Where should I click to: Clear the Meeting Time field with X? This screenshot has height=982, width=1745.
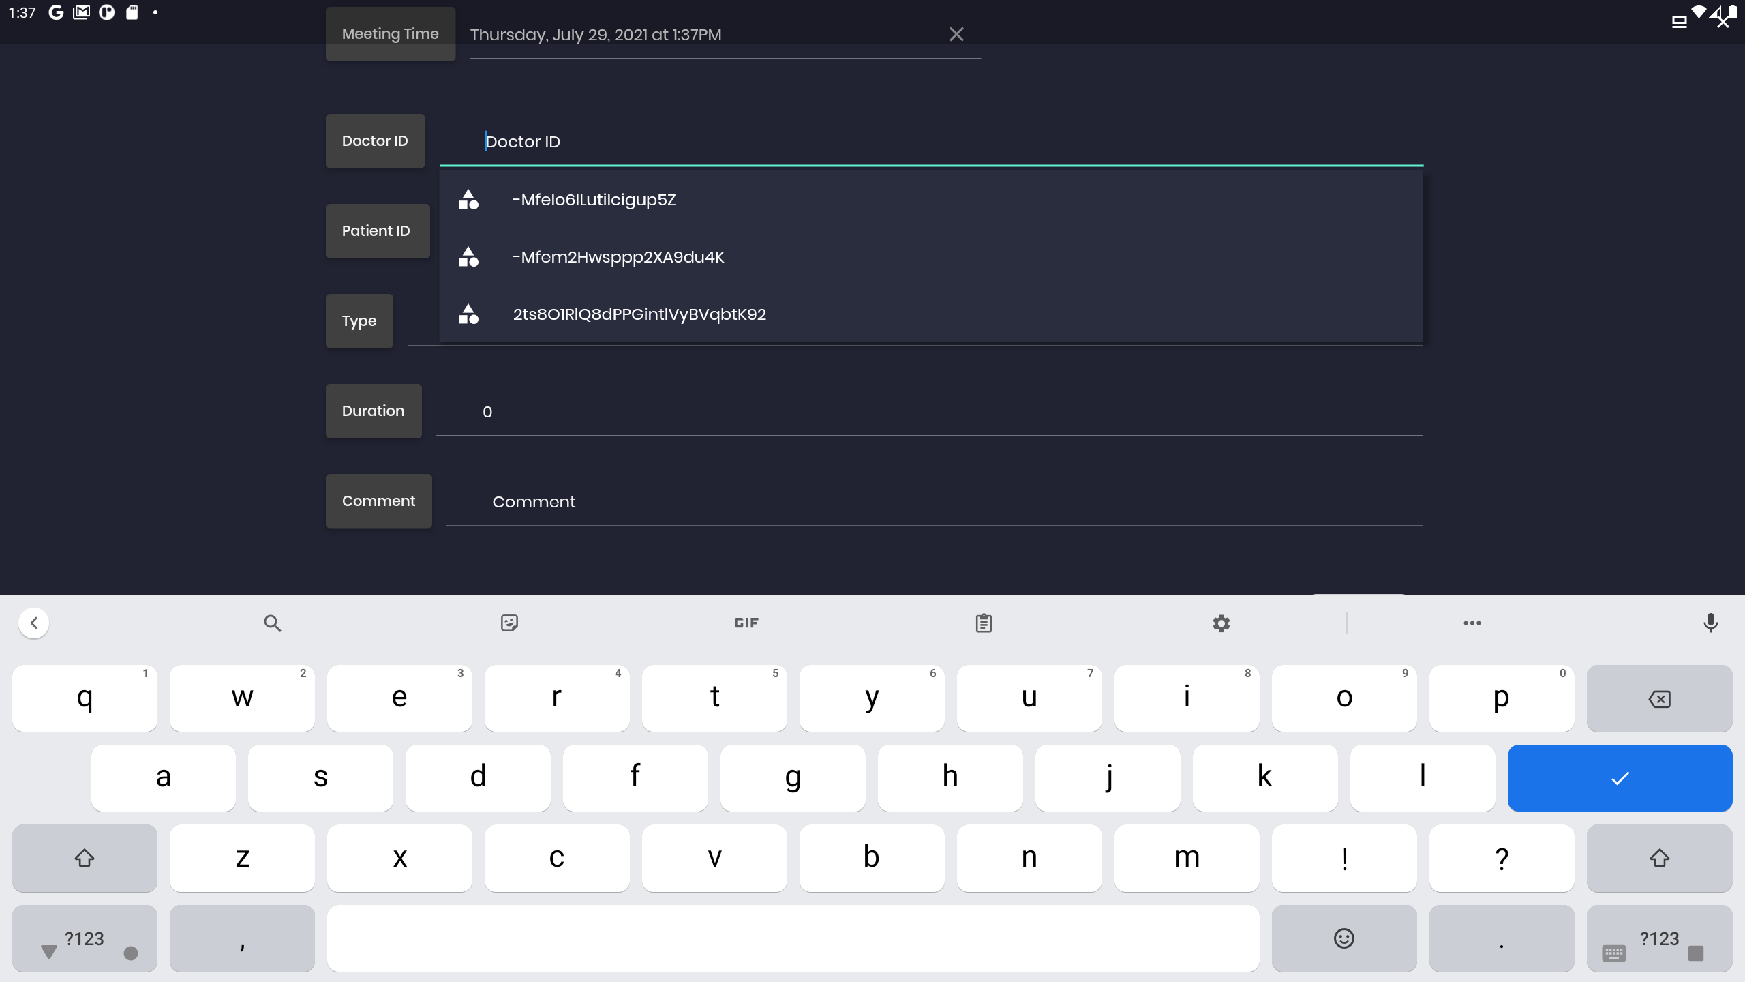pyautogui.click(x=956, y=34)
